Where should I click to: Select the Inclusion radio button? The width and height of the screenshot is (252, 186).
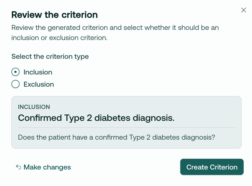coord(15,72)
